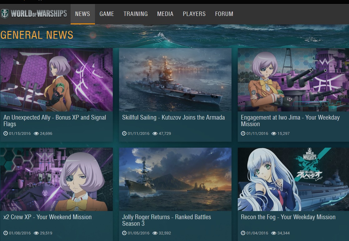Click views eye icon beside 34,344
The width and height of the screenshot is (349, 241).
pyautogui.click(x=274, y=233)
